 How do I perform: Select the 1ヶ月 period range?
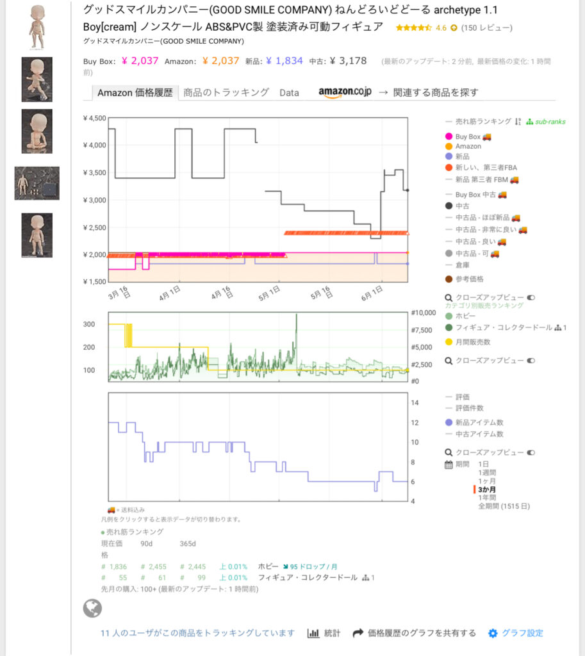[487, 481]
